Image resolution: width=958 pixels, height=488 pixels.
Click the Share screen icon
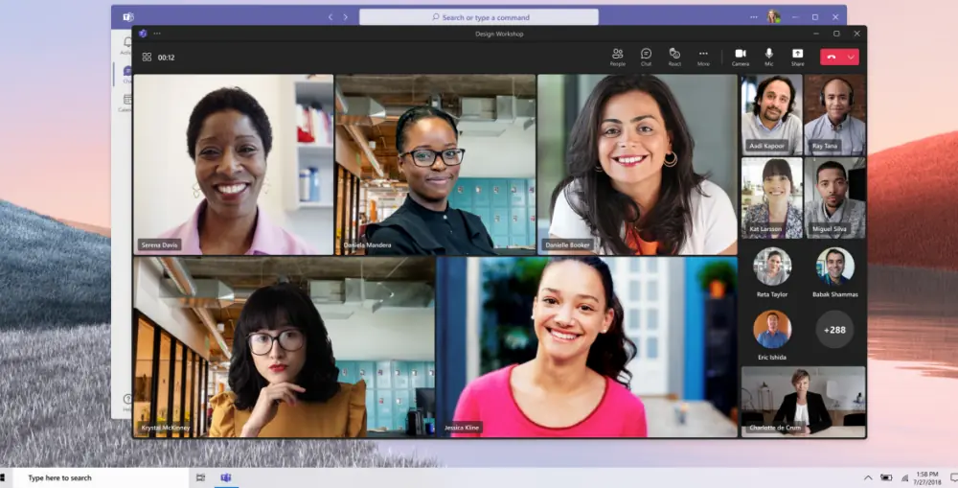(x=797, y=56)
